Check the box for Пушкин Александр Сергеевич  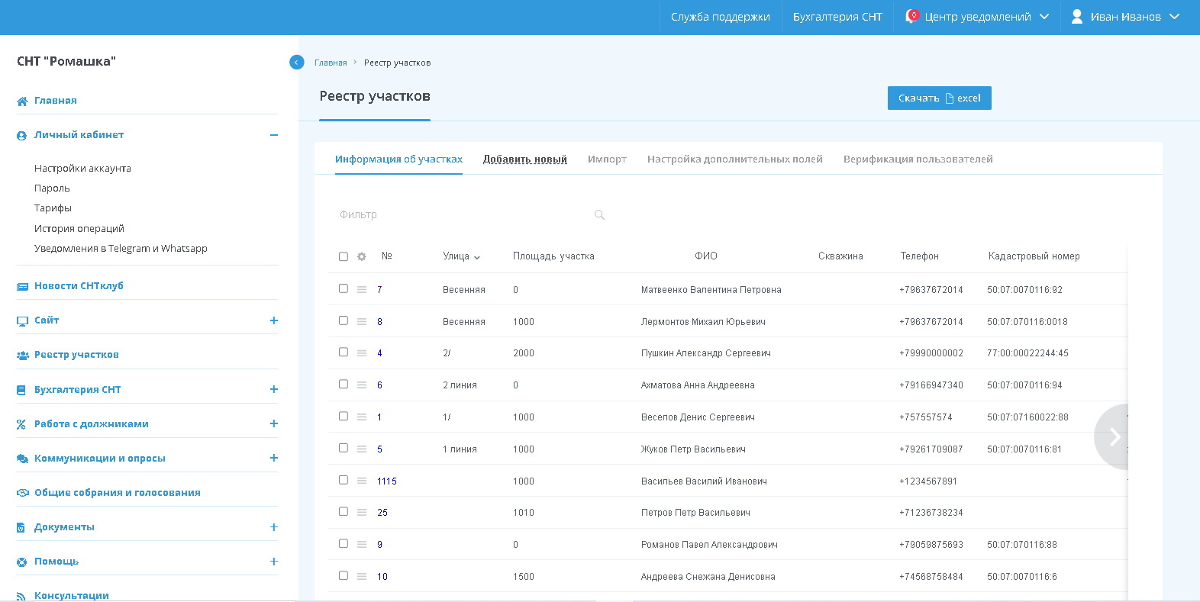[x=344, y=352]
